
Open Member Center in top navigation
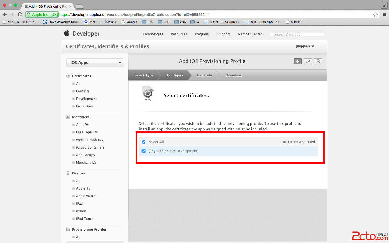click(x=250, y=34)
